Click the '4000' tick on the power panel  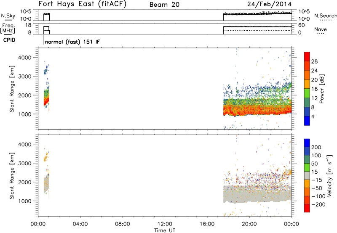pyautogui.click(x=25, y=58)
